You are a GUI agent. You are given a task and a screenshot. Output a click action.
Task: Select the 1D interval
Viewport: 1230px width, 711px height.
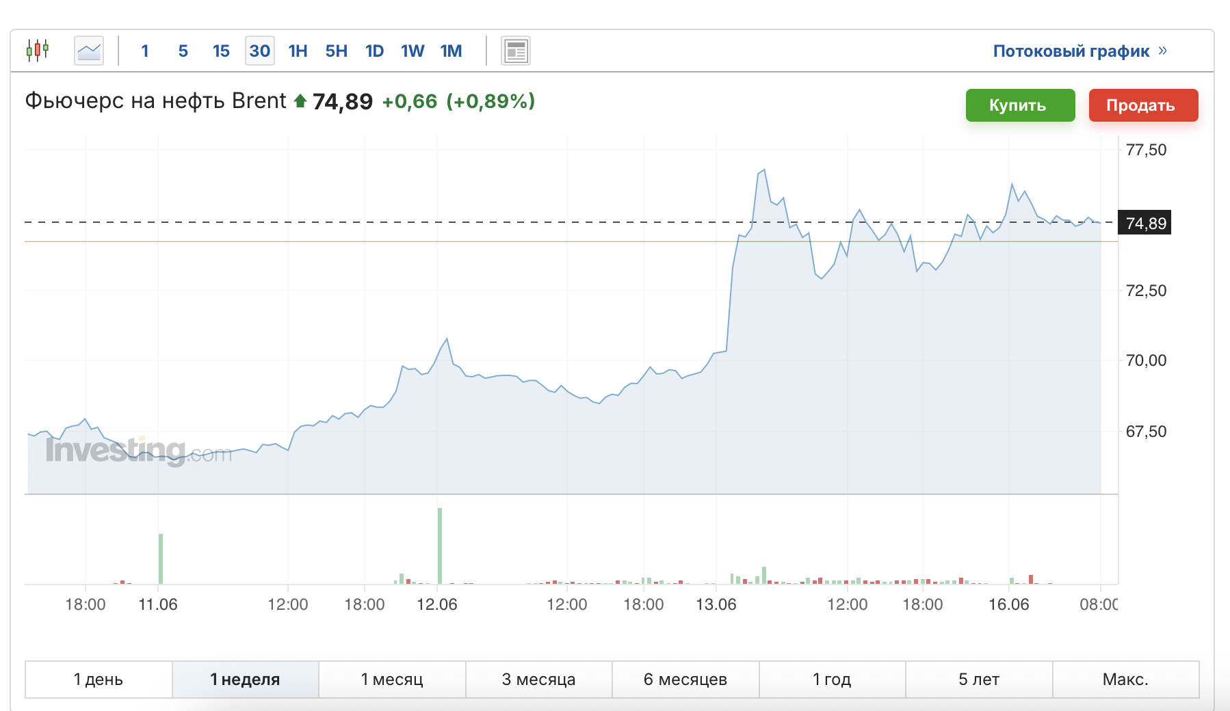[374, 51]
